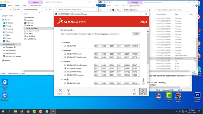The width and height of the screenshot is (203, 114).
Task: Collapse the Simulation section
Action: coord(61,61)
